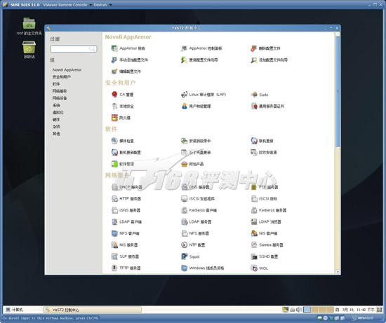
Task: Open the Sudo configuration module
Action: point(260,95)
